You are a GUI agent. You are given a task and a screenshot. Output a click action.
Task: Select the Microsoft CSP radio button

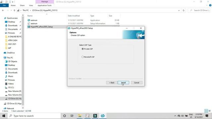82,57
